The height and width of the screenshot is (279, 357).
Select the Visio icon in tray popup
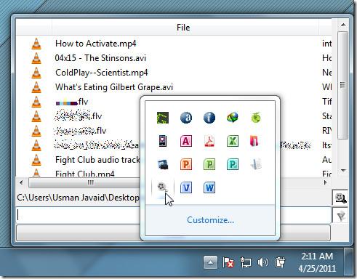click(186, 187)
